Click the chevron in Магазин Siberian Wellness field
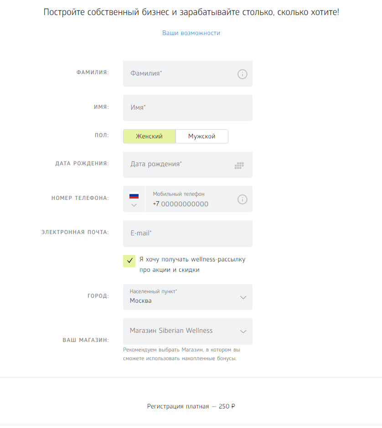This screenshot has height=428, width=382. pyautogui.click(x=243, y=331)
